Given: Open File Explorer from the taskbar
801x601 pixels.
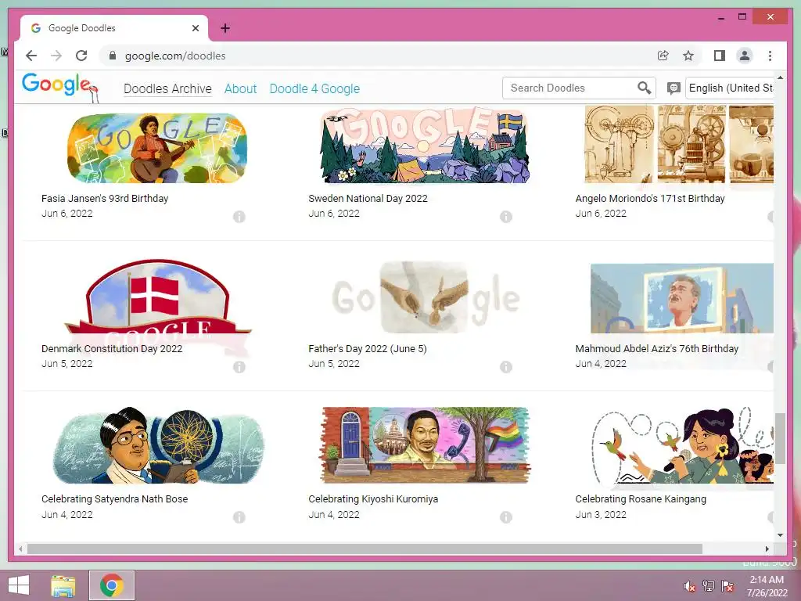Looking at the screenshot, I should pyautogui.click(x=63, y=585).
